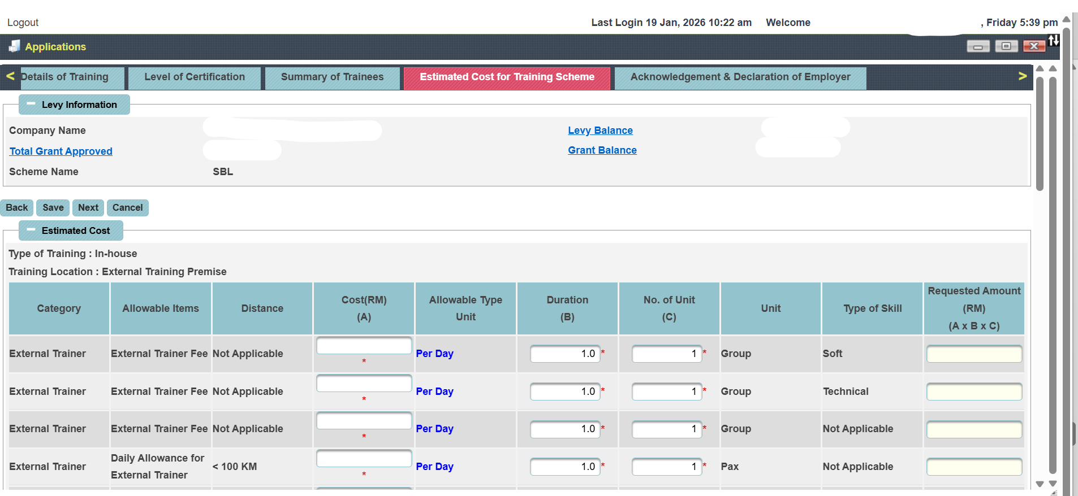This screenshot has height=496, width=1078.
Task: Open the Level of Certification tab
Action: [x=195, y=77]
